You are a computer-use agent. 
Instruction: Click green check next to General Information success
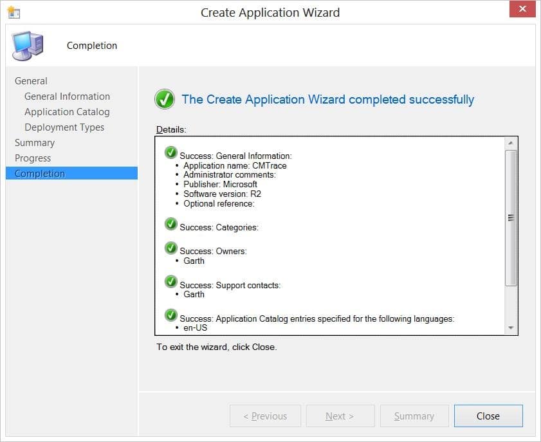[171, 152]
